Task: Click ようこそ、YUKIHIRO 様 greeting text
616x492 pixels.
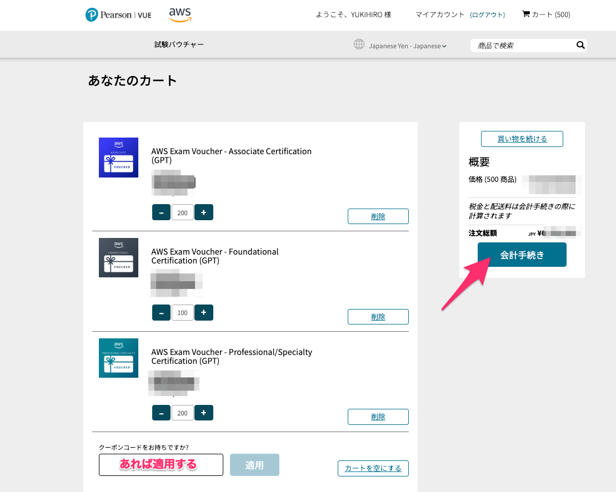Action: [x=354, y=14]
